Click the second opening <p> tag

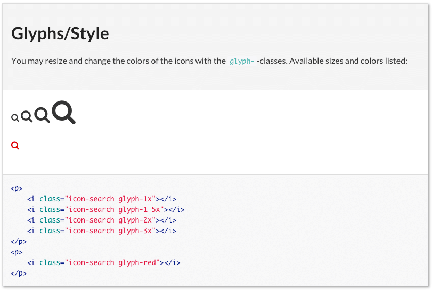17,252
